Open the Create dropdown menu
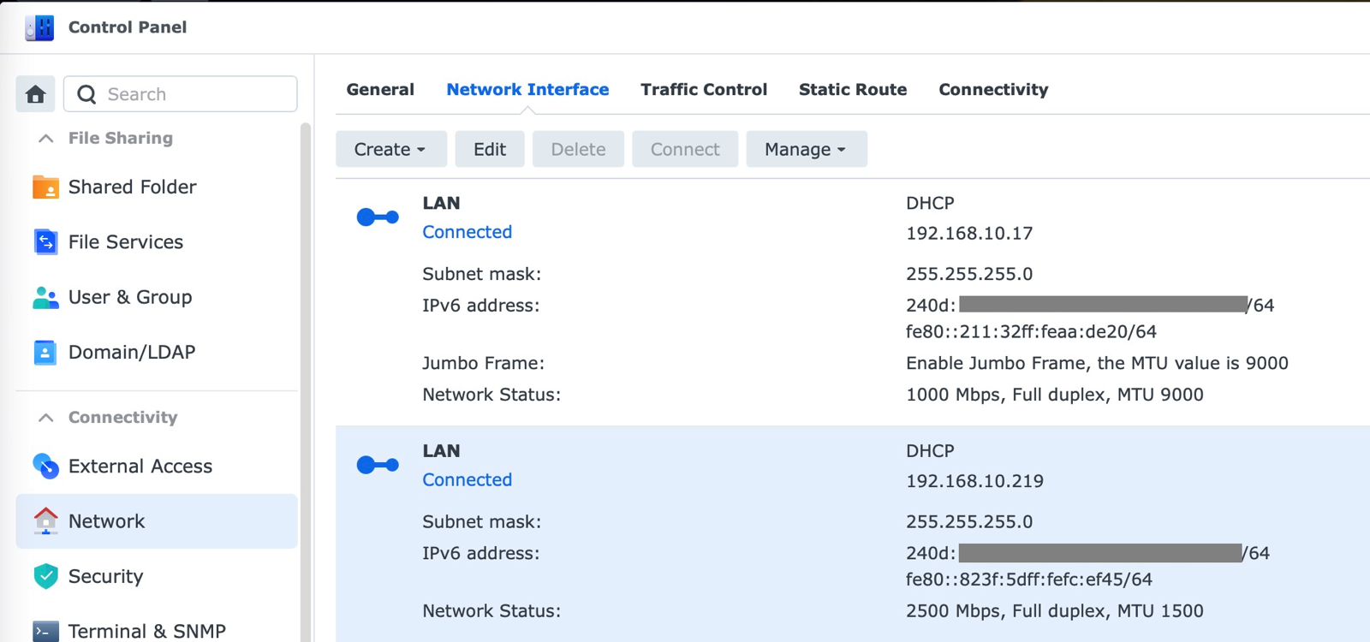The height and width of the screenshot is (642, 1370). click(x=390, y=149)
